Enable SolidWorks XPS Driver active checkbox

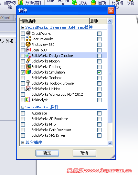[23, 136]
